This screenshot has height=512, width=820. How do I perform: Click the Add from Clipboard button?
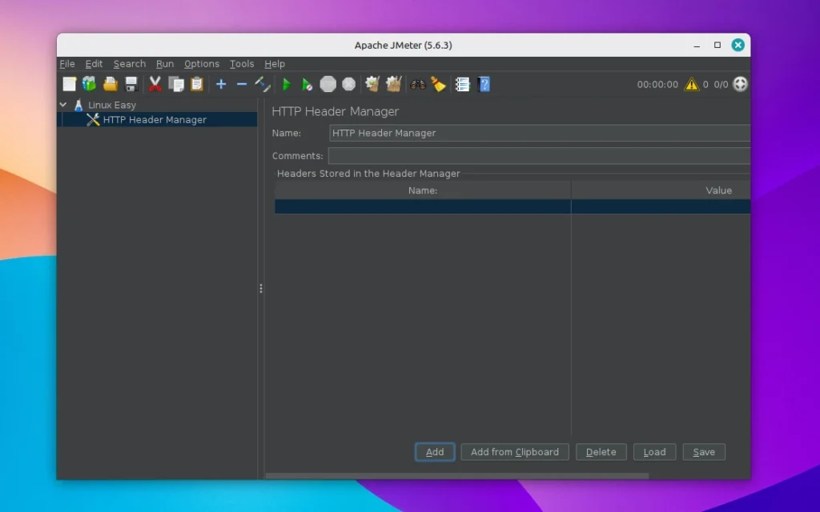pyautogui.click(x=514, y=451)
